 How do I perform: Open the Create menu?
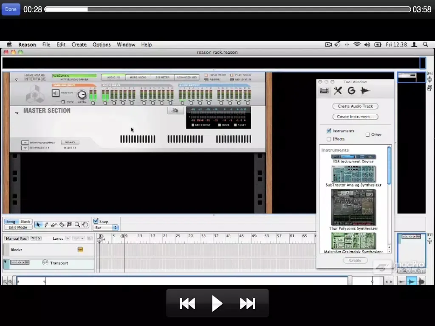(x=79, y=44)
